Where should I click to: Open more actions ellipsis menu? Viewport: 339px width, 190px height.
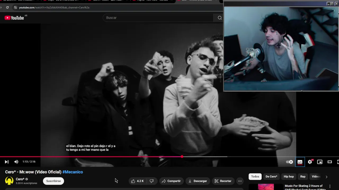click(240, 181)
